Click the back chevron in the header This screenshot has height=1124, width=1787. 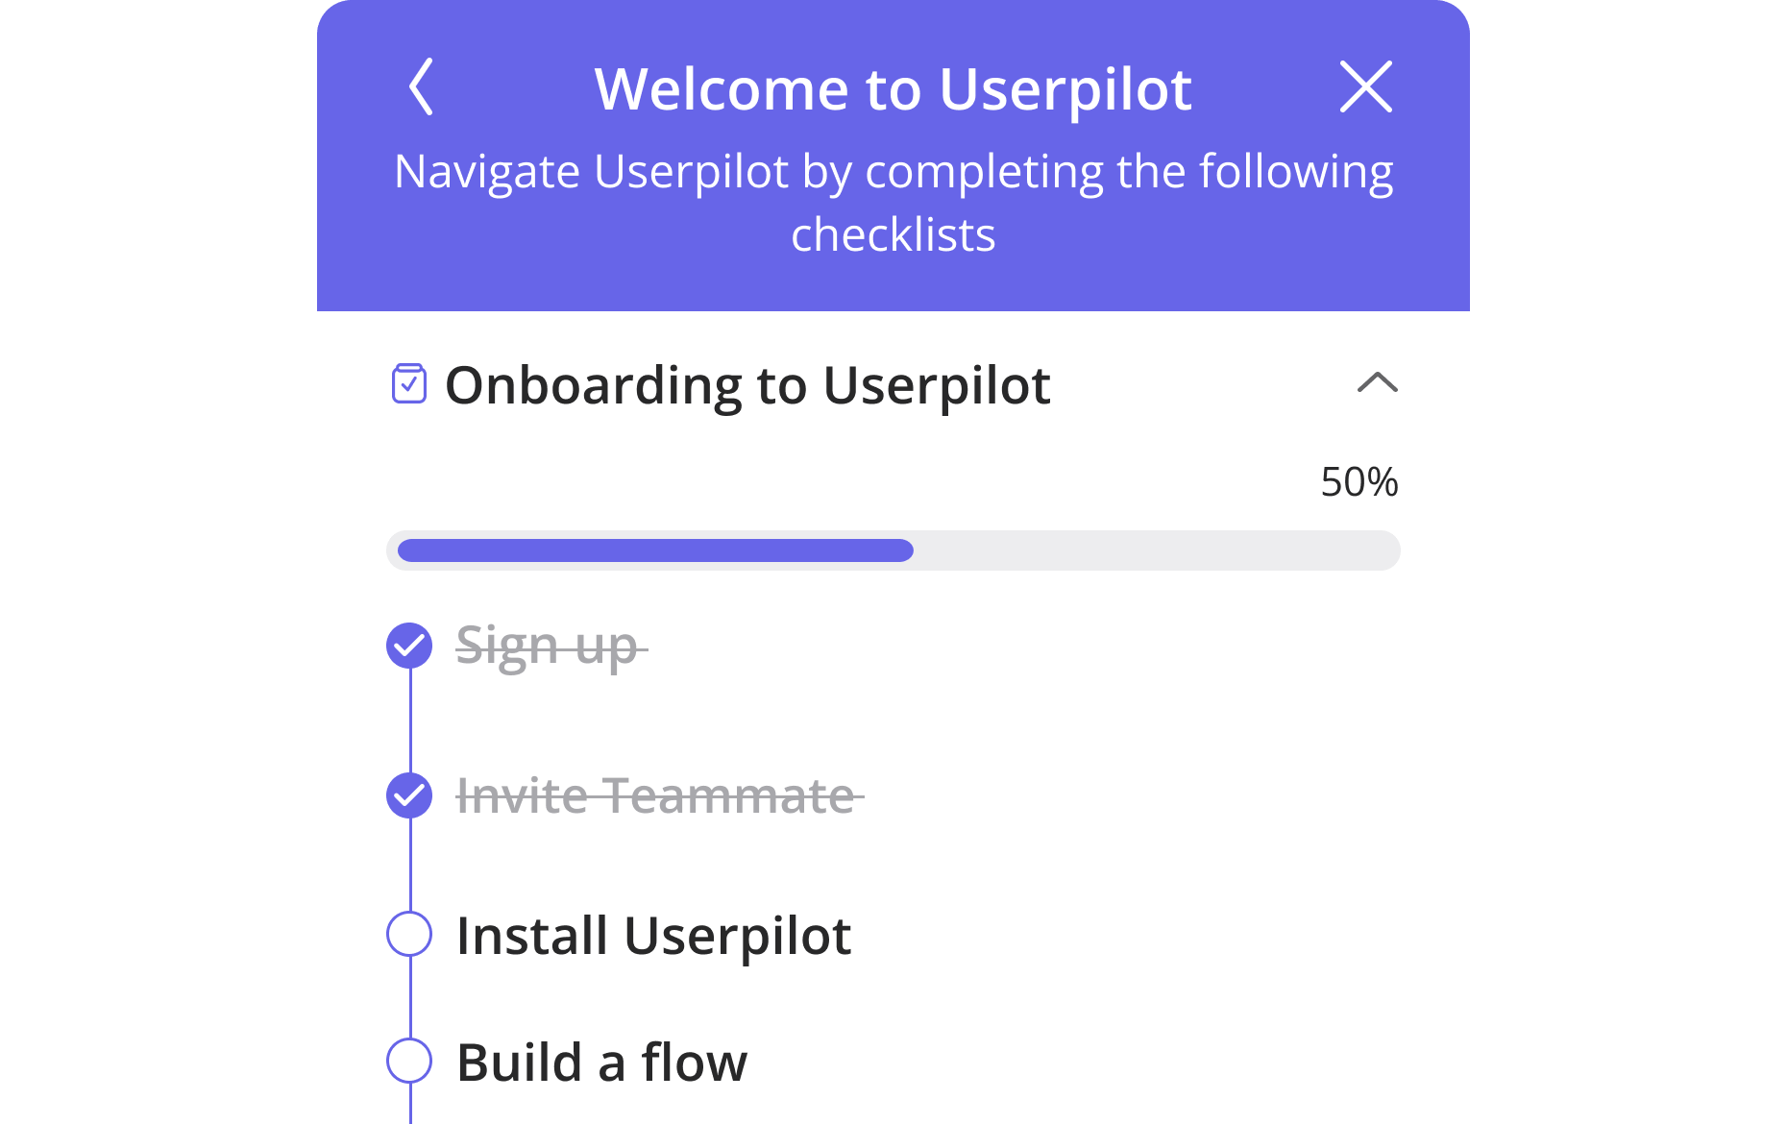[x=422, y=87]
